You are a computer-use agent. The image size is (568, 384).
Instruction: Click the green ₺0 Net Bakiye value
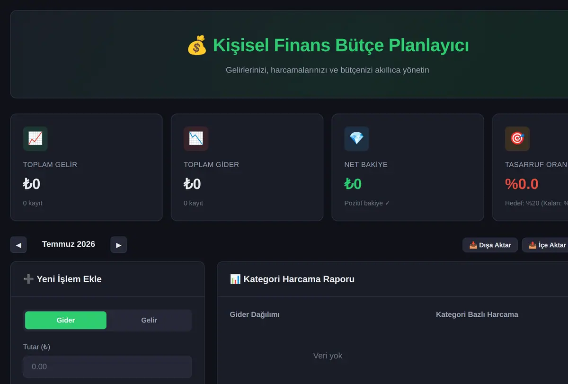click(x=353, y=184)
